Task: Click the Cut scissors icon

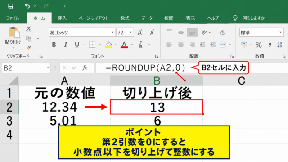Action: click(x=29, y=29)
